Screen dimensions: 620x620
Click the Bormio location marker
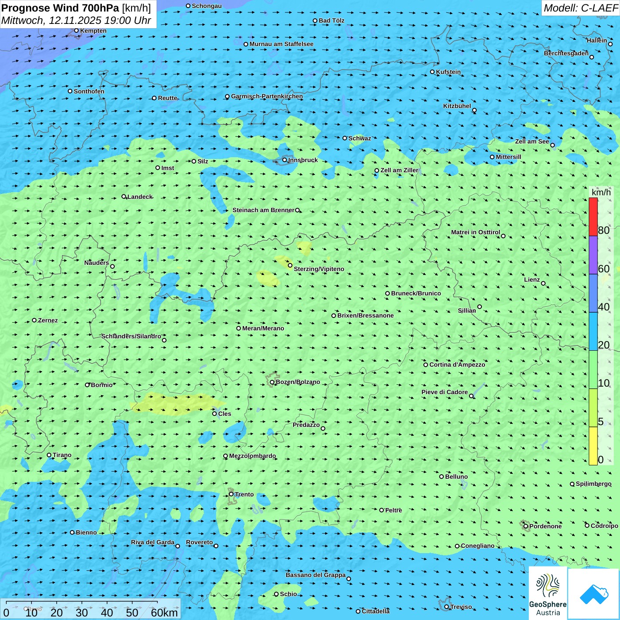(x=87, y=385)
